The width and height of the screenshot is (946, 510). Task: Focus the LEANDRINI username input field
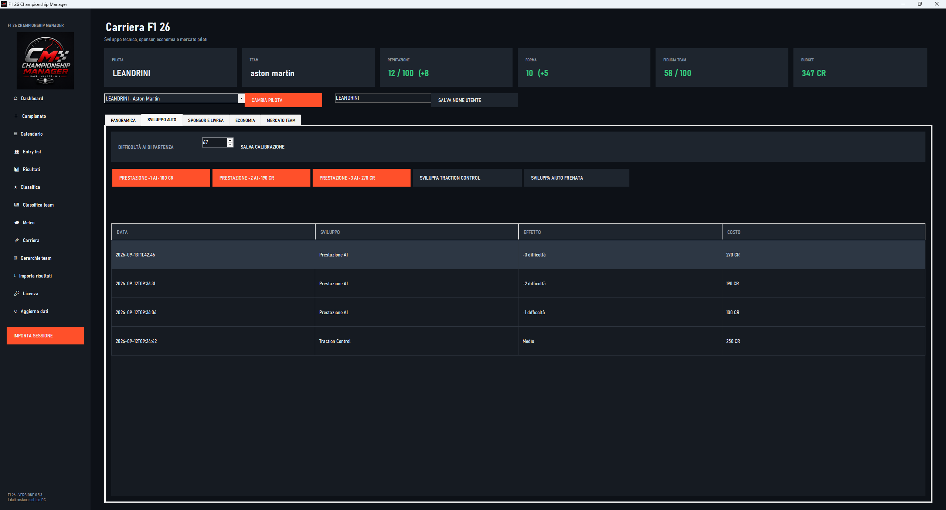click(383, 98)
